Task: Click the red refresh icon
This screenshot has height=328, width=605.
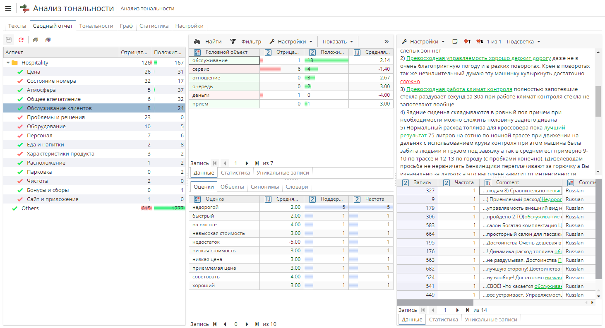Action: click(x=21, y=40)
